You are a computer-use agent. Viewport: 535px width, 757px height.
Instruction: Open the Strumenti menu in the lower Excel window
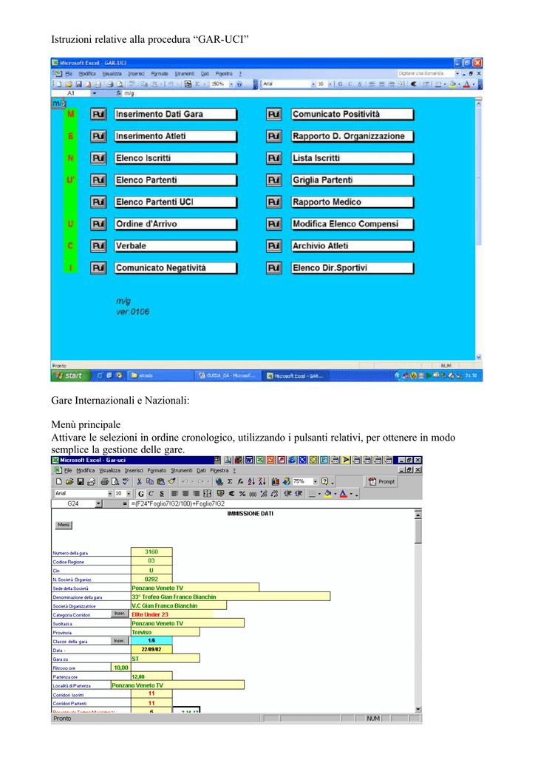click(181, 470)
